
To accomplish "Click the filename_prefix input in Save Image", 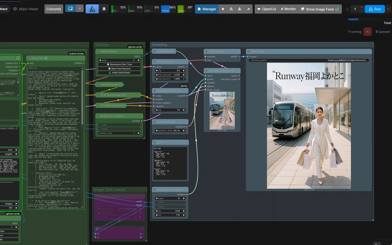I will pyautogui.click(x=309, y=60).
